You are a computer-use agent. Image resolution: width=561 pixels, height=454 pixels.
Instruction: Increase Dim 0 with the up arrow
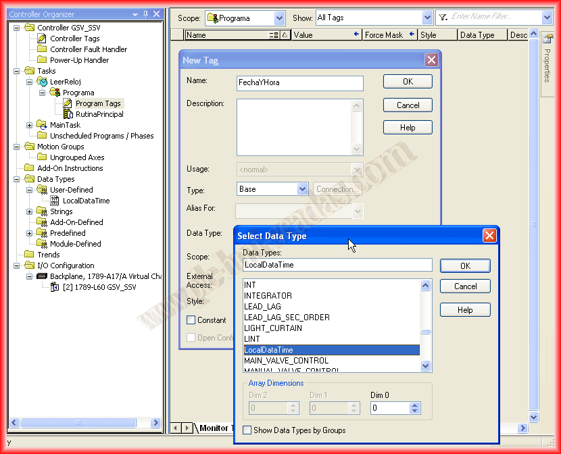pos(415,405)
